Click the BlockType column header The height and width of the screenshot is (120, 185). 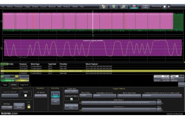(x=35, y=64)
